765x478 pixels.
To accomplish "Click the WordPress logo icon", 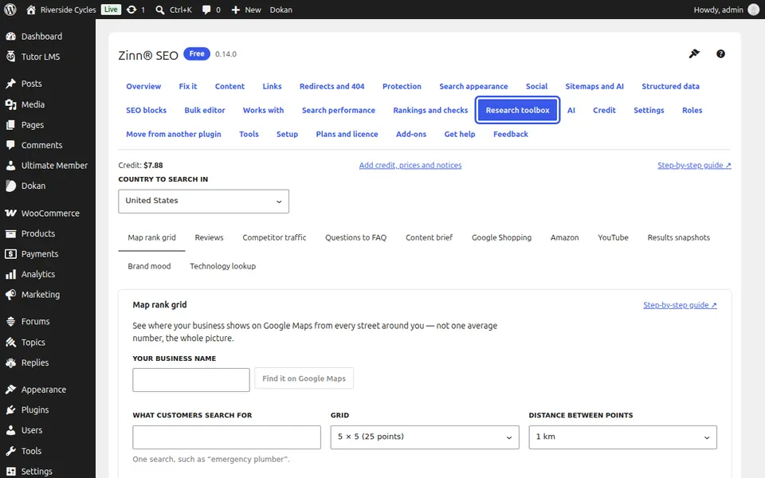I will tap(10, 10).
